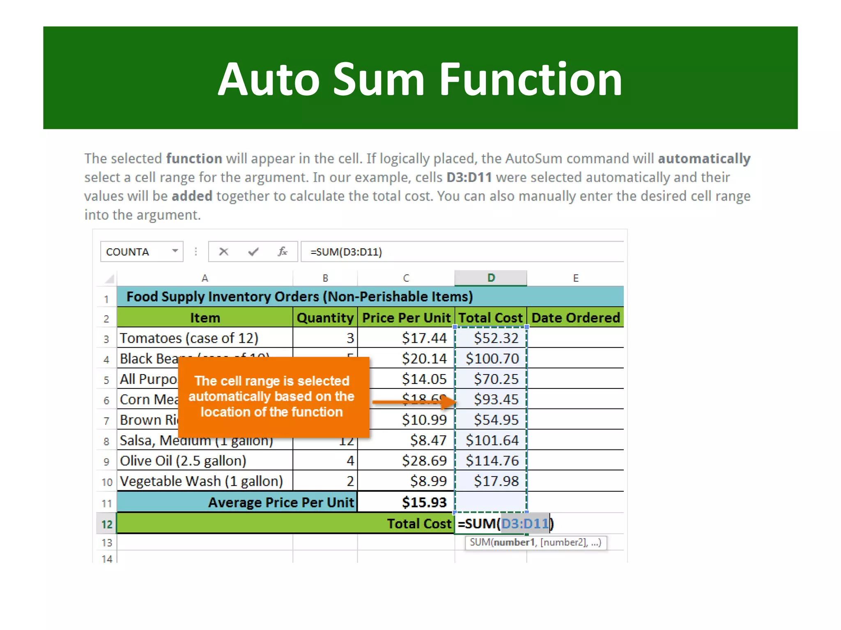Screen dimensions: 841x630
Task: Click the Enter checkmark formula icon
Action: point(253,251)
